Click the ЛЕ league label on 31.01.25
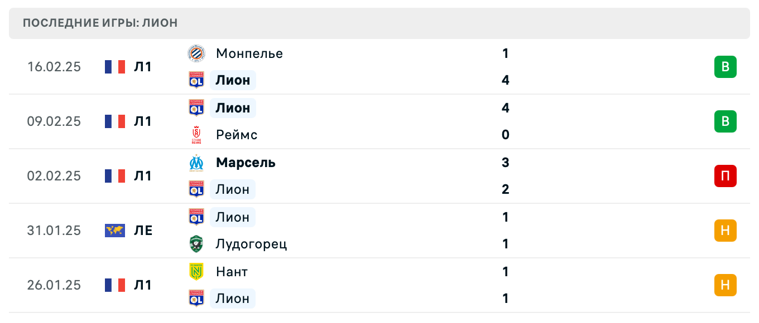The height and width of the screenshot is (323, 759). pos(143,231)
